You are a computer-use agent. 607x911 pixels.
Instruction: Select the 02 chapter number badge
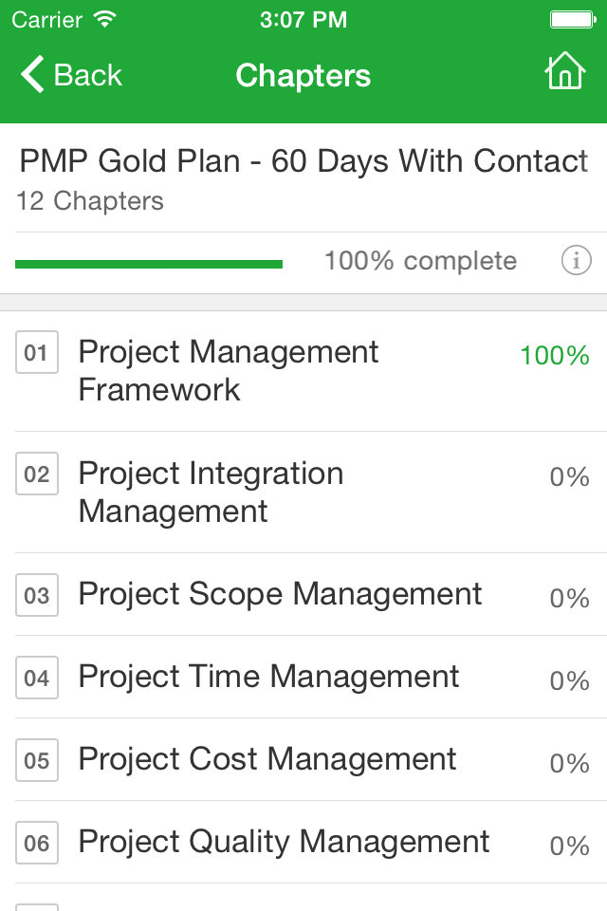[x=37, y=474]
